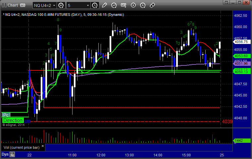
Task: Click the eSignal 2014 copyright text
Action: point(14,125)
